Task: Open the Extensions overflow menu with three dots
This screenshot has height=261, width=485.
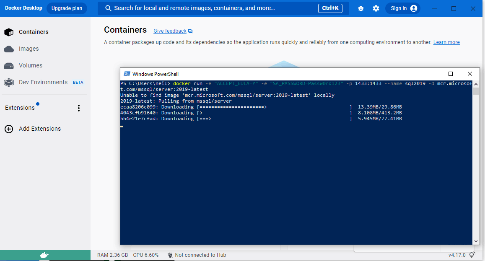Action: click(79, 108)
